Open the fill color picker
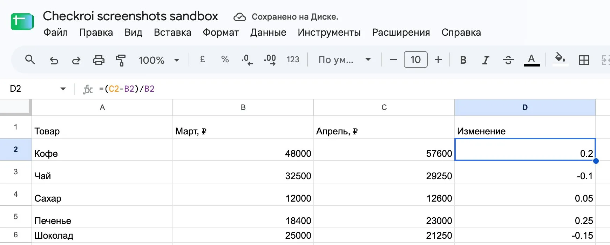610x245 pixels. [x=560, y=59]
